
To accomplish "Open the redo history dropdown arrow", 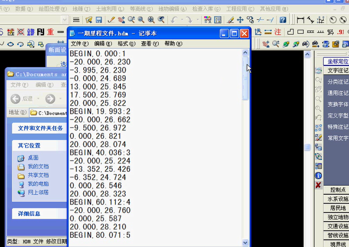I will click(x=197, y=20).
